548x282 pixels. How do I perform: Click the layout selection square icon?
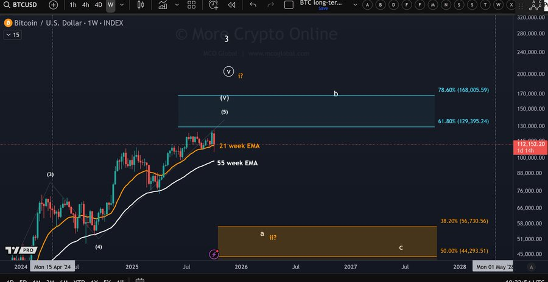289,5
